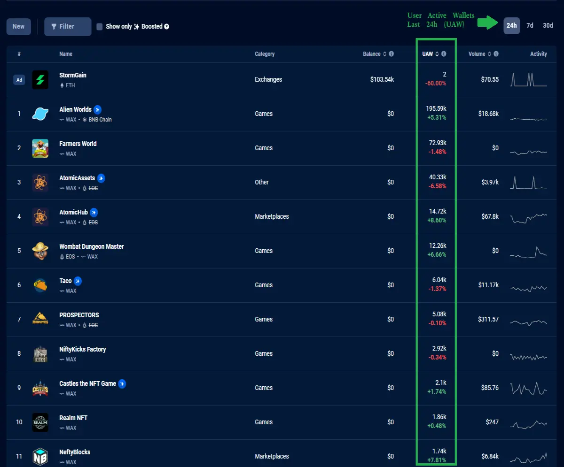View the StormGain activity sparkline
Screen dimensions: 564x467
529,79
